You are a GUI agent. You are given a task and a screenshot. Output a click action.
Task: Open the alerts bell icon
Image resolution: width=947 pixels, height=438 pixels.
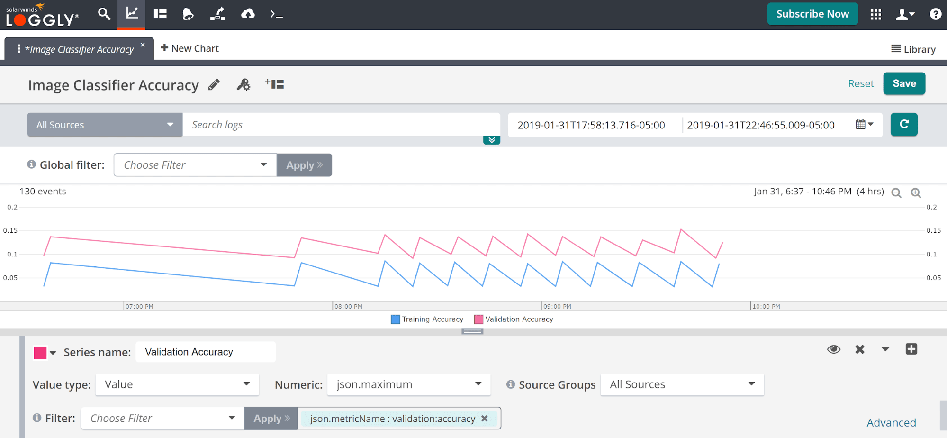(x=188, y=14)
